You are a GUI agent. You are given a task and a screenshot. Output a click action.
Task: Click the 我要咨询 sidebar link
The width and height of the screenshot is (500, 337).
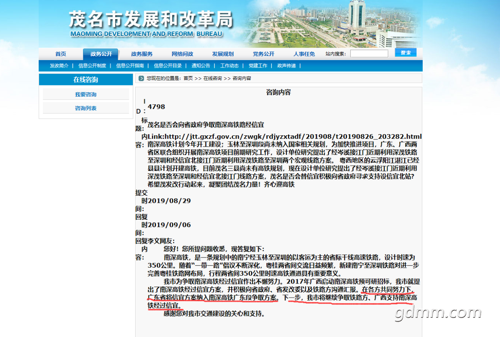coord(86,94)
